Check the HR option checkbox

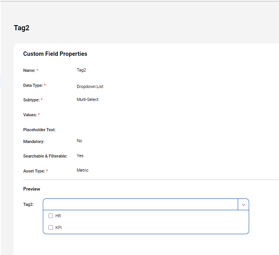tap(51, 216)
